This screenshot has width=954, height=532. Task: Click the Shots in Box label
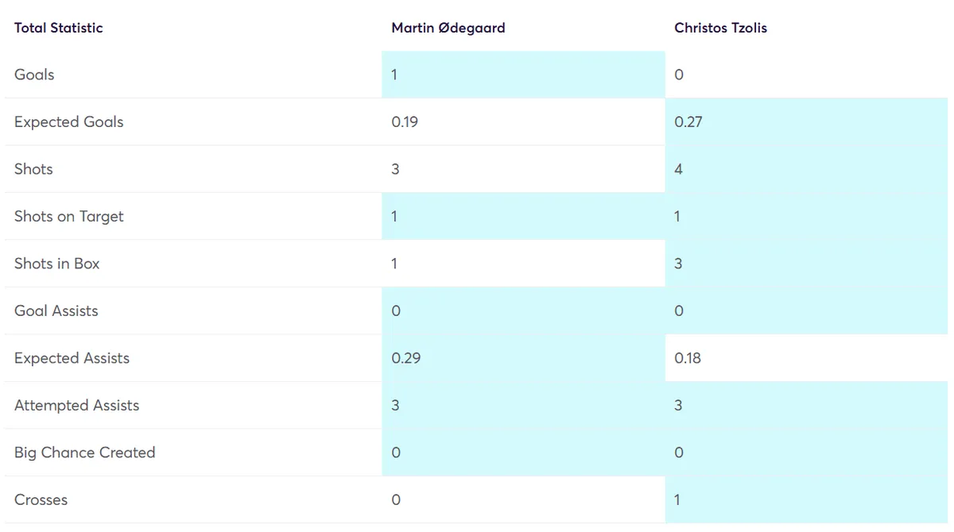tap(57, 264)
